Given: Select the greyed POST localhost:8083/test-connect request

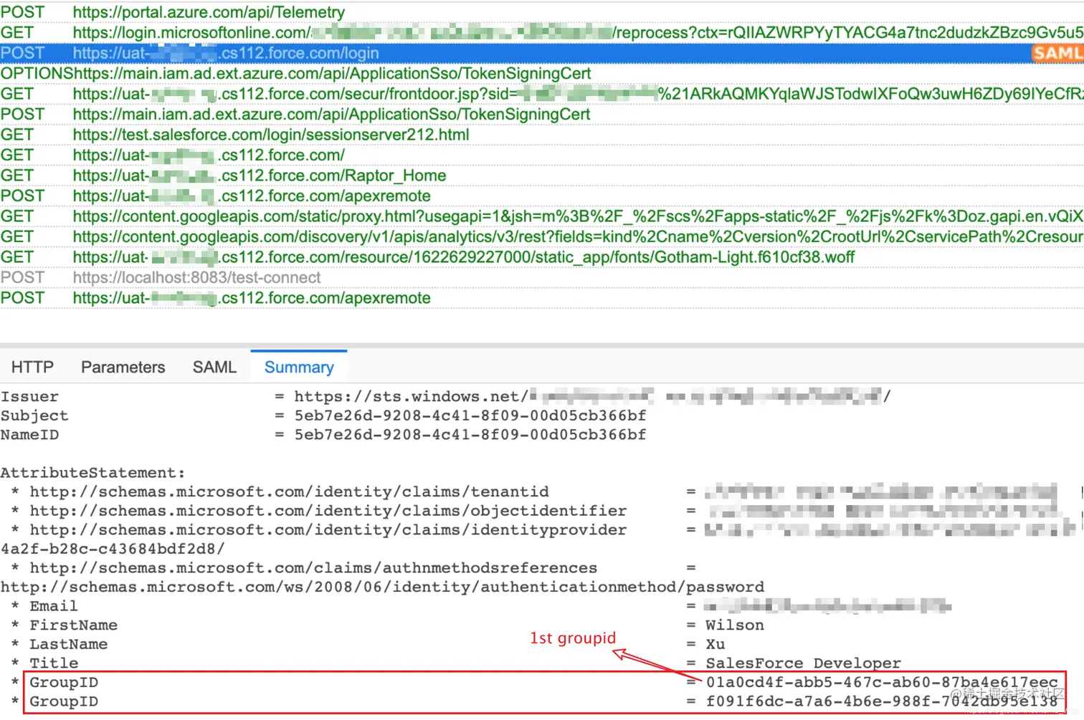Looking at the screenshot, I should click(x=542, y=277).
